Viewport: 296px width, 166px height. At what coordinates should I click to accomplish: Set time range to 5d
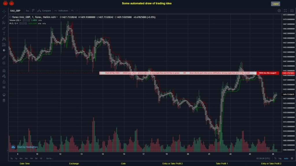click(x=36, y=159)
